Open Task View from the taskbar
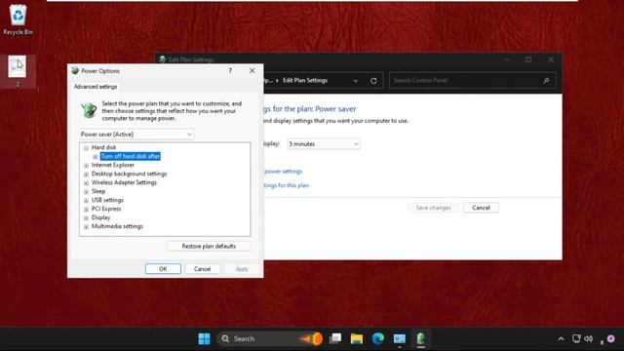This screenshot has width=624, height=351. [x=335, y=338]
